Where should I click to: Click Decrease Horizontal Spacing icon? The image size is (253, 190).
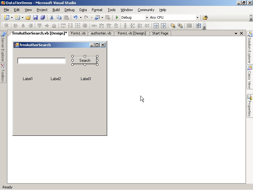tap(109, 26)
